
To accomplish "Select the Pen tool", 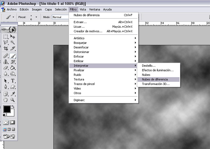I will pyautogui.click(x=6, y=87).
